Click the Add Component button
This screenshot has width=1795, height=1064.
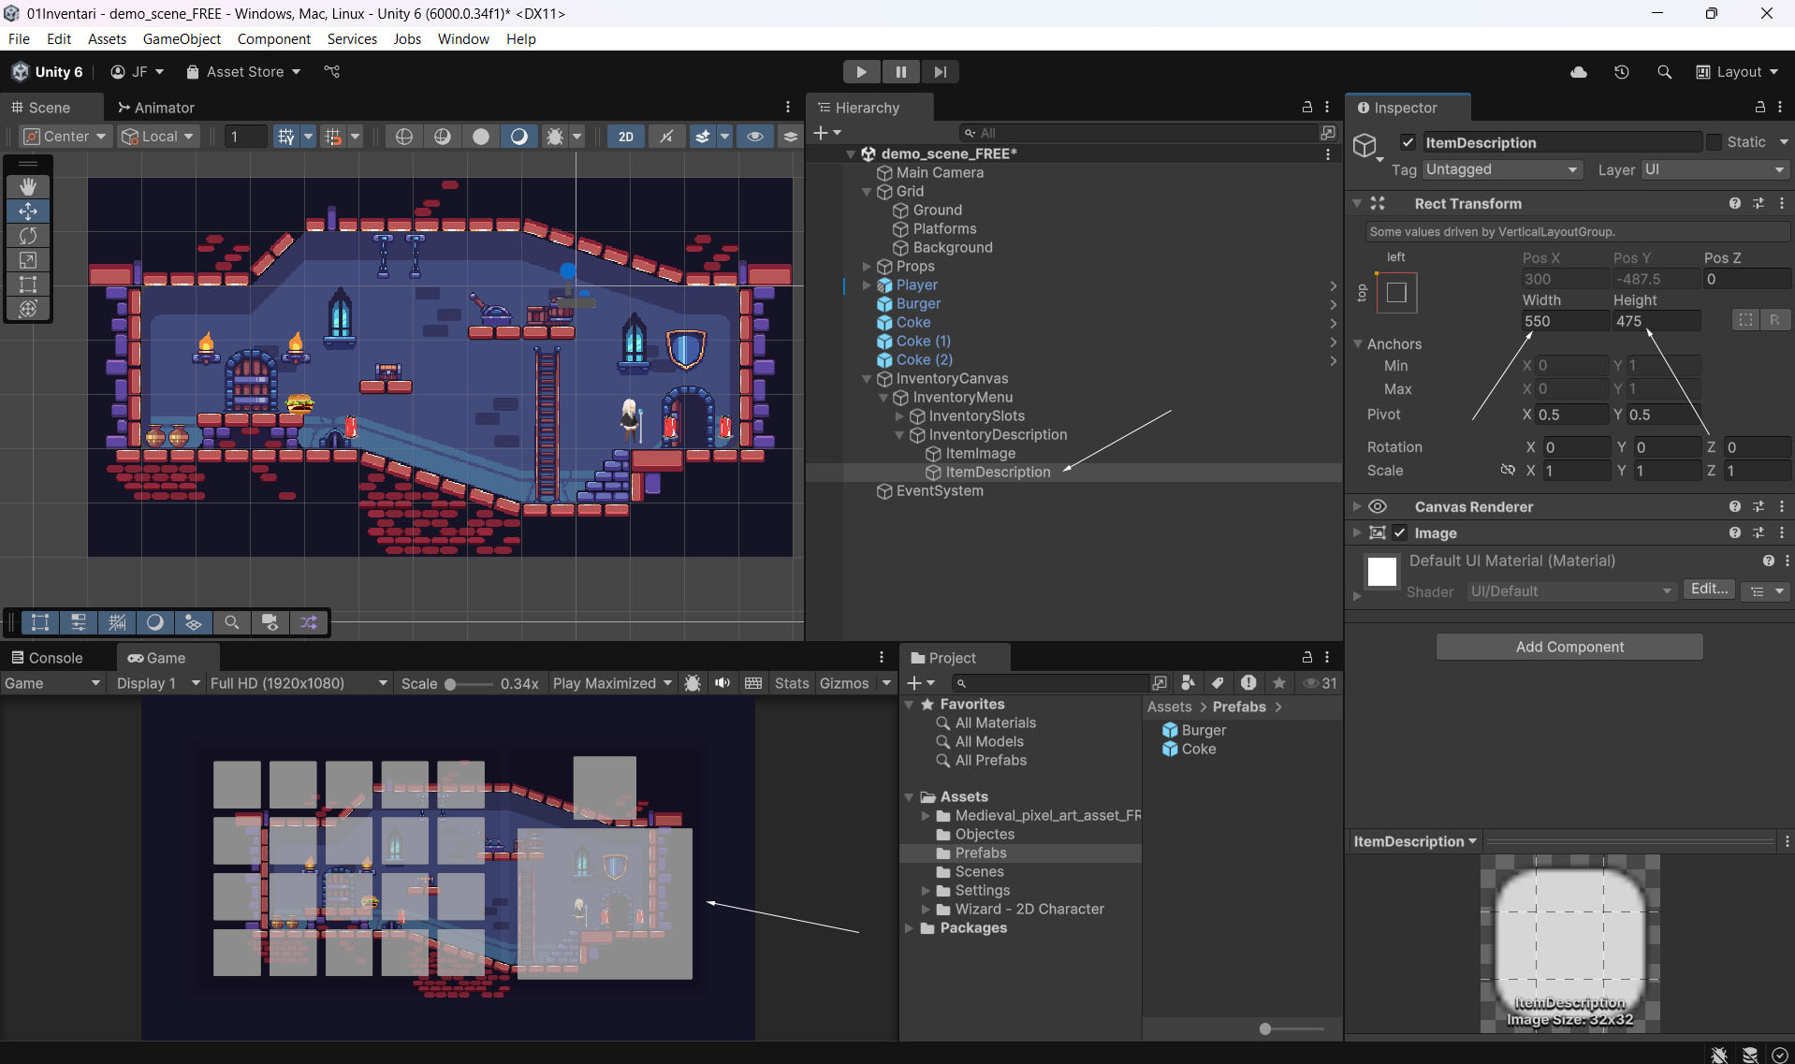point(1569,647)
